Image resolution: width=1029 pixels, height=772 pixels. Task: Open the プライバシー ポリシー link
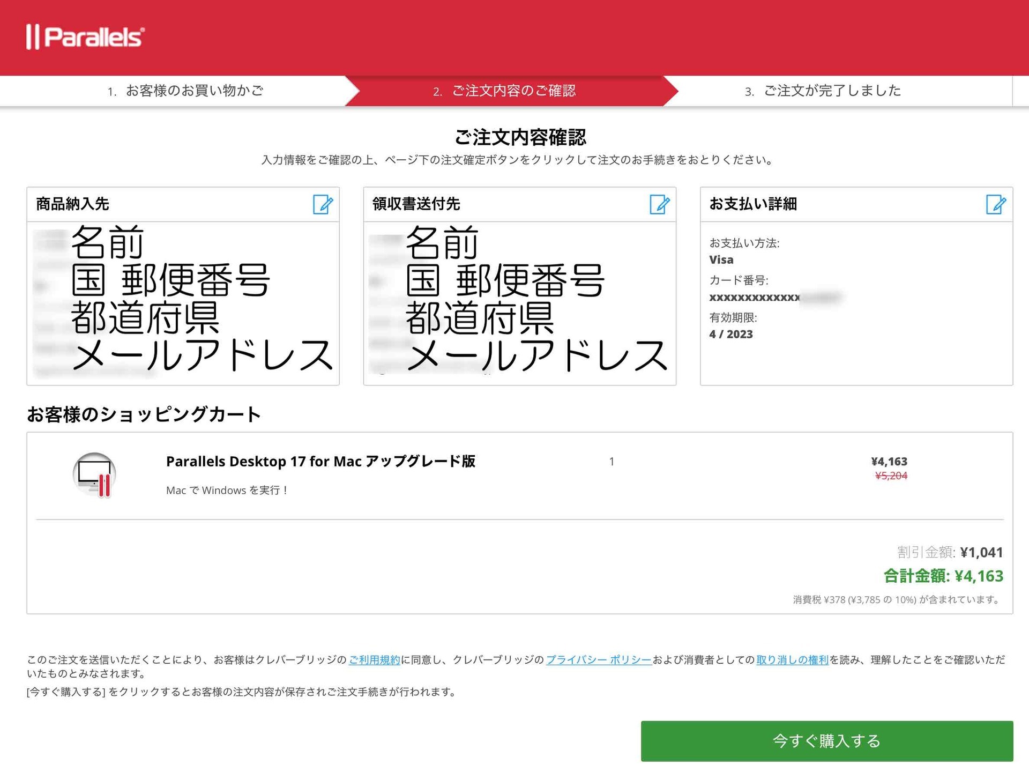599,659
